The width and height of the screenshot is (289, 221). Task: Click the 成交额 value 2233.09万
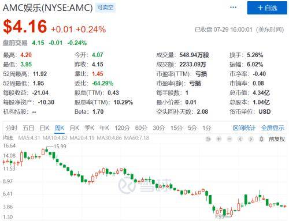192,65
